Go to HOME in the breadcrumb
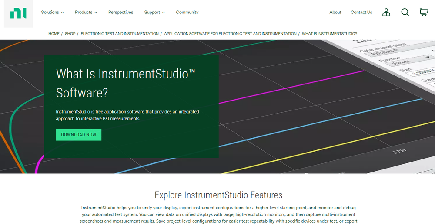This screenshot has width=435, height=224. point(54,34)
